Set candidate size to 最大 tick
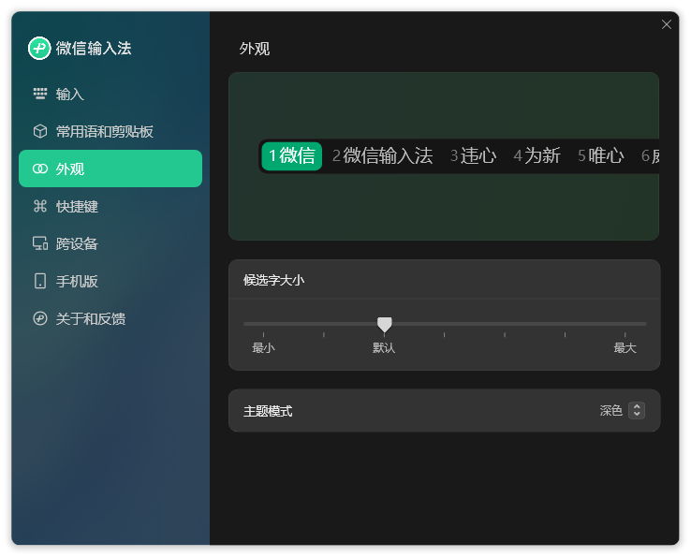The height and width of the screenshot is (557, 691). click(625, 335)
